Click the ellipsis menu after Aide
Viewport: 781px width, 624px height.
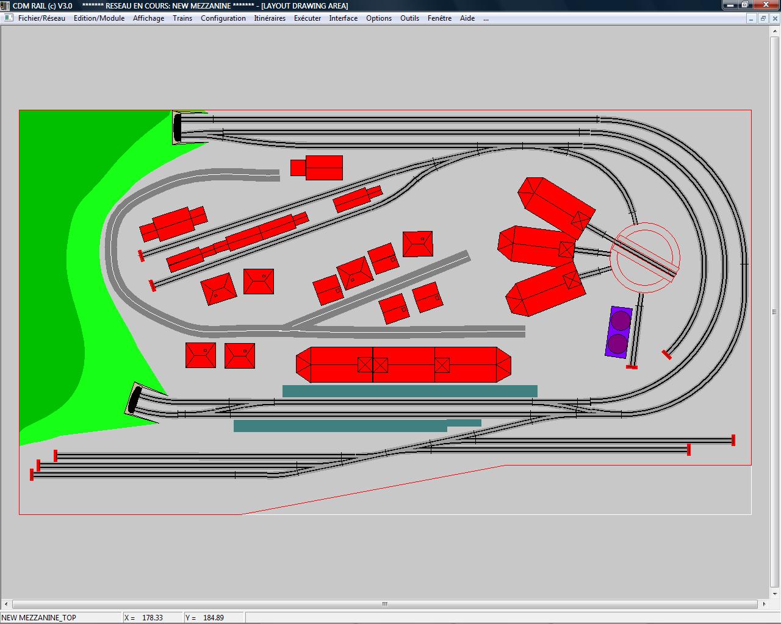pos(486,18)
